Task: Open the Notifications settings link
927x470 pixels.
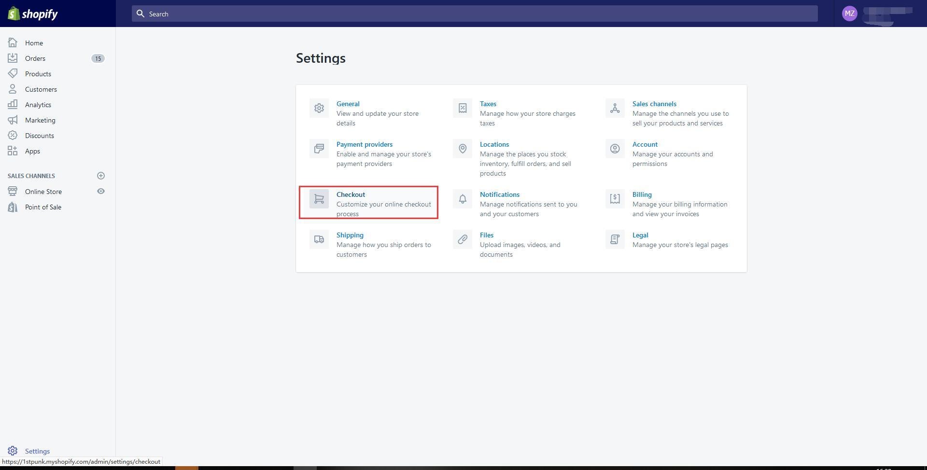Action: click(x=500, y=194)
